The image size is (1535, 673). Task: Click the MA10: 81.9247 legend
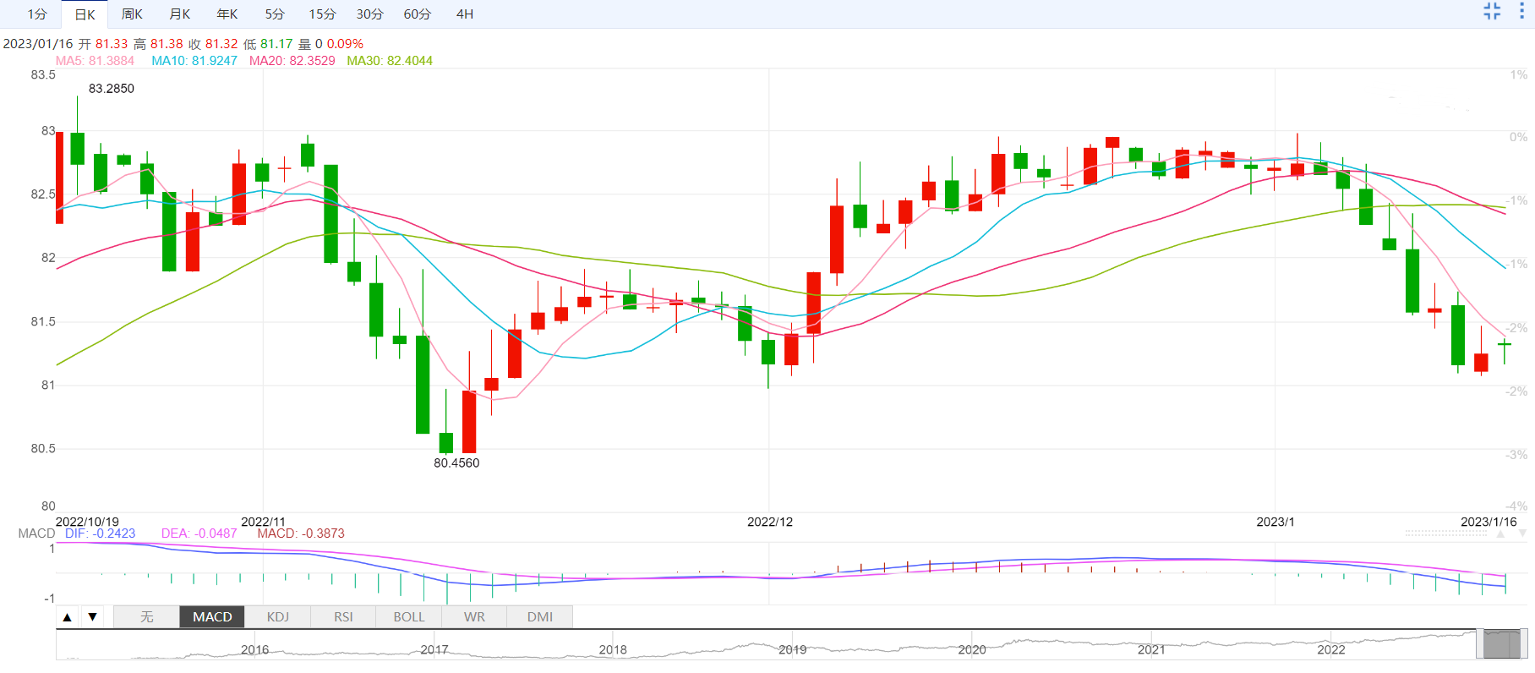tap(194, 61)
